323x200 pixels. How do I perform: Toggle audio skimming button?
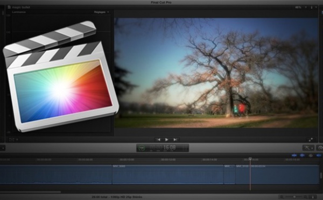(x=302, y=155)
